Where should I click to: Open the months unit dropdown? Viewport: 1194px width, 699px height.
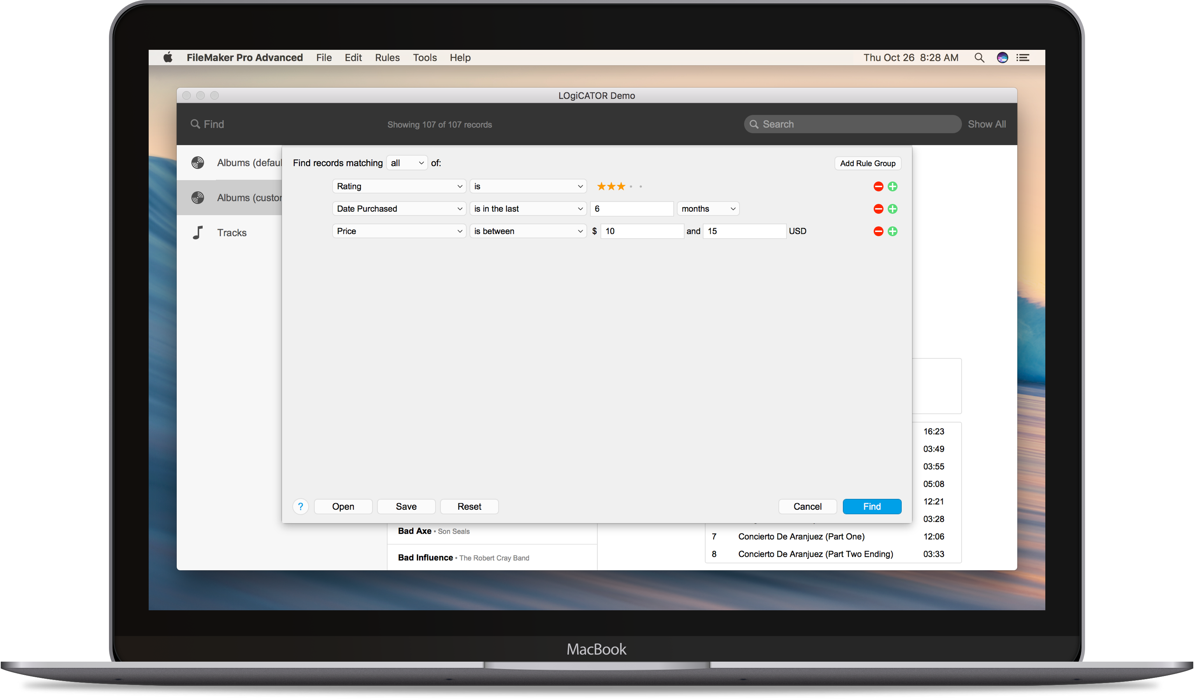pos(708,209)
